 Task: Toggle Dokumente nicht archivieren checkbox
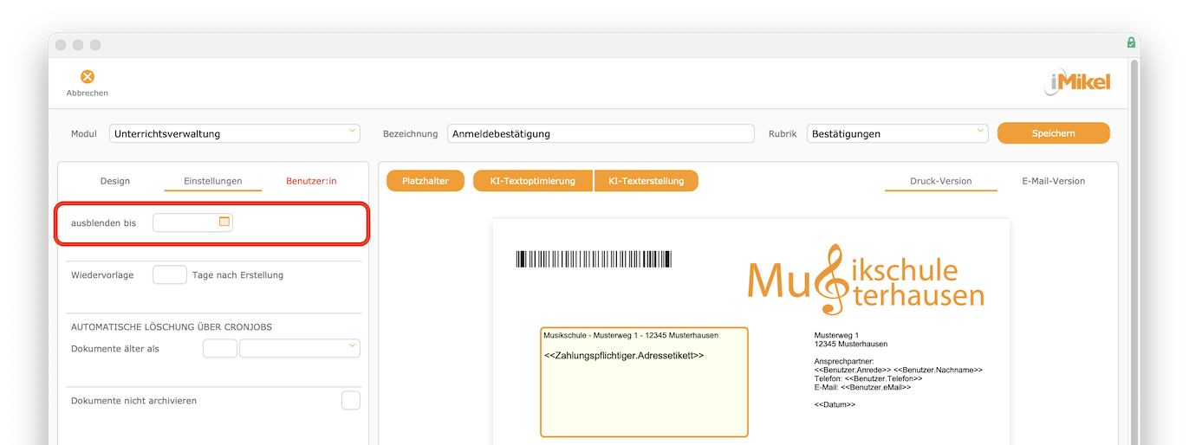(351, 401)
